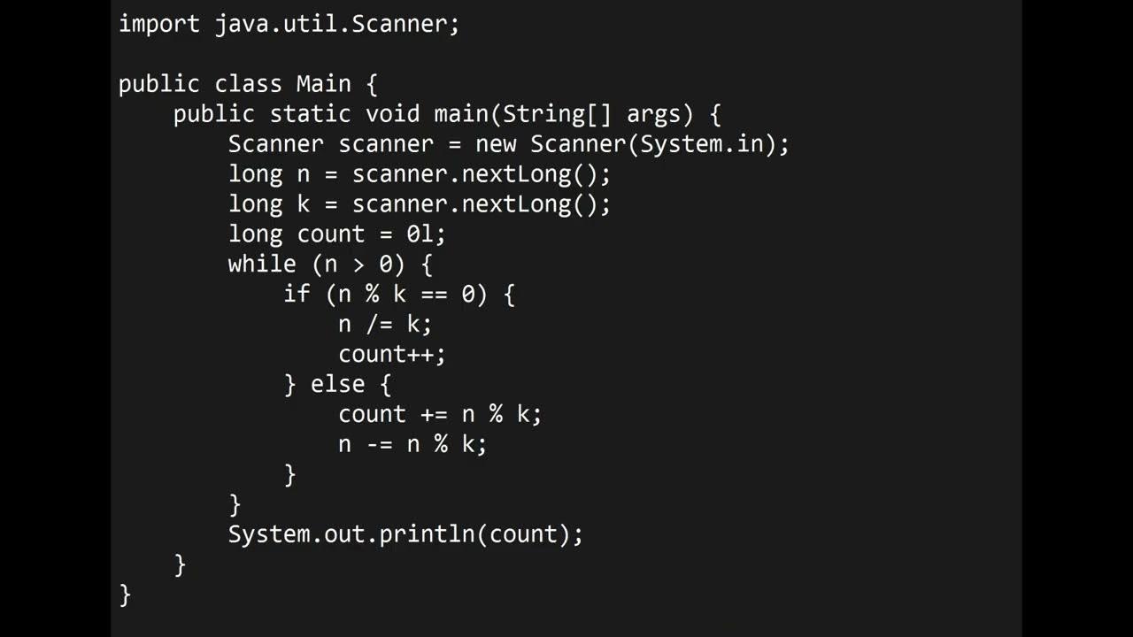Click the n /= k statement

pyautogui.click(x=385, y=325)
